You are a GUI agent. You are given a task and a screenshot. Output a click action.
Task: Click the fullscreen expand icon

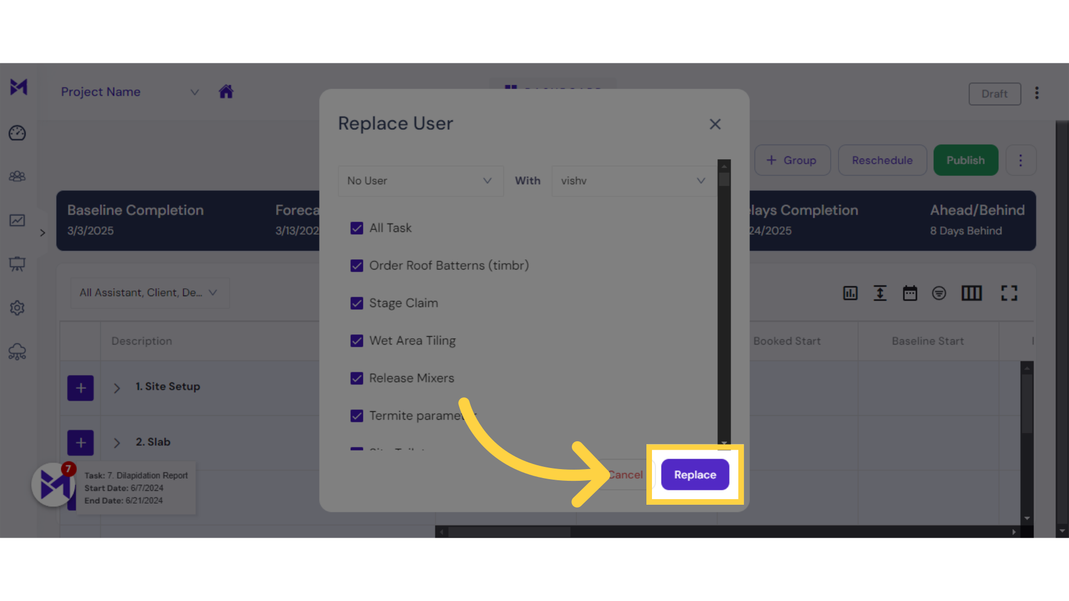coord(1009,293)
